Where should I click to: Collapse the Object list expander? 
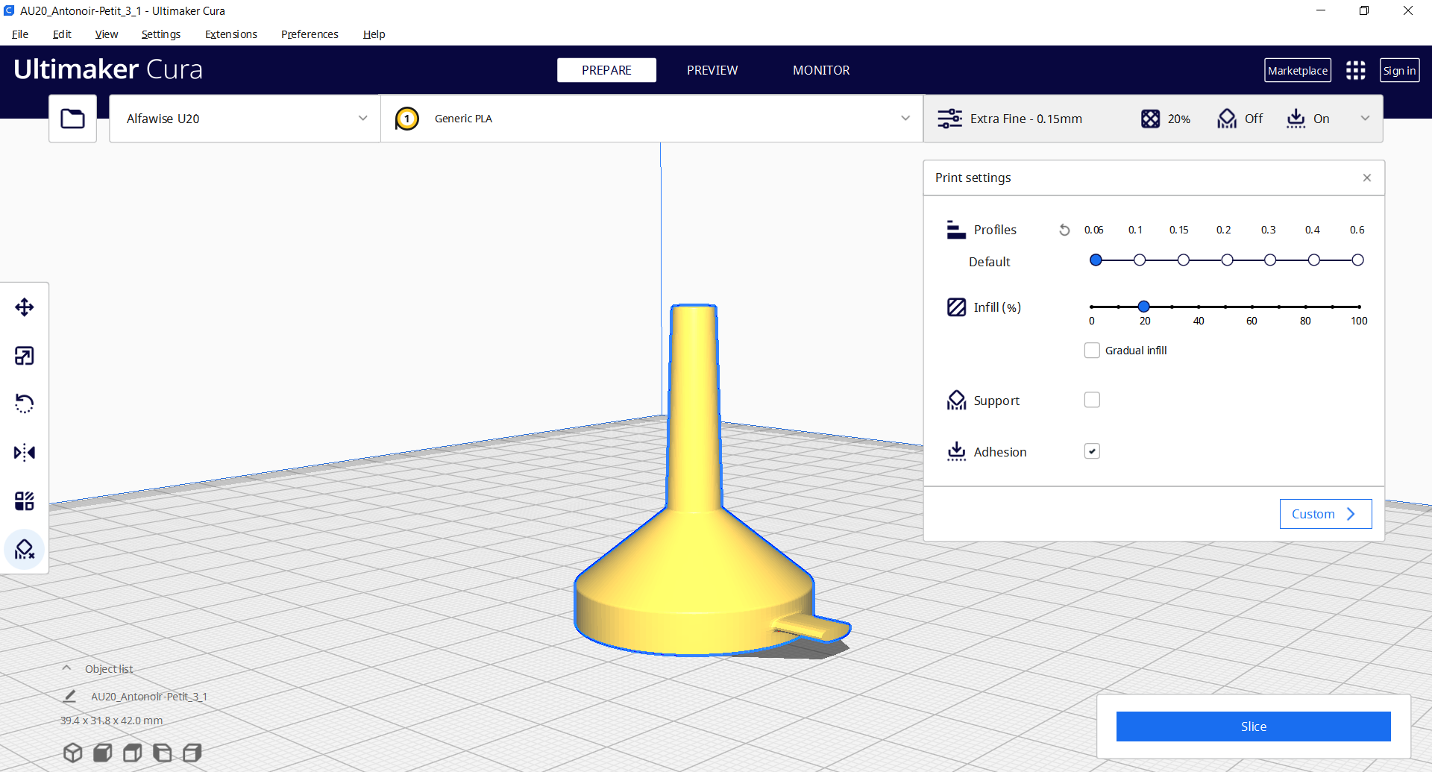(67, 668)
